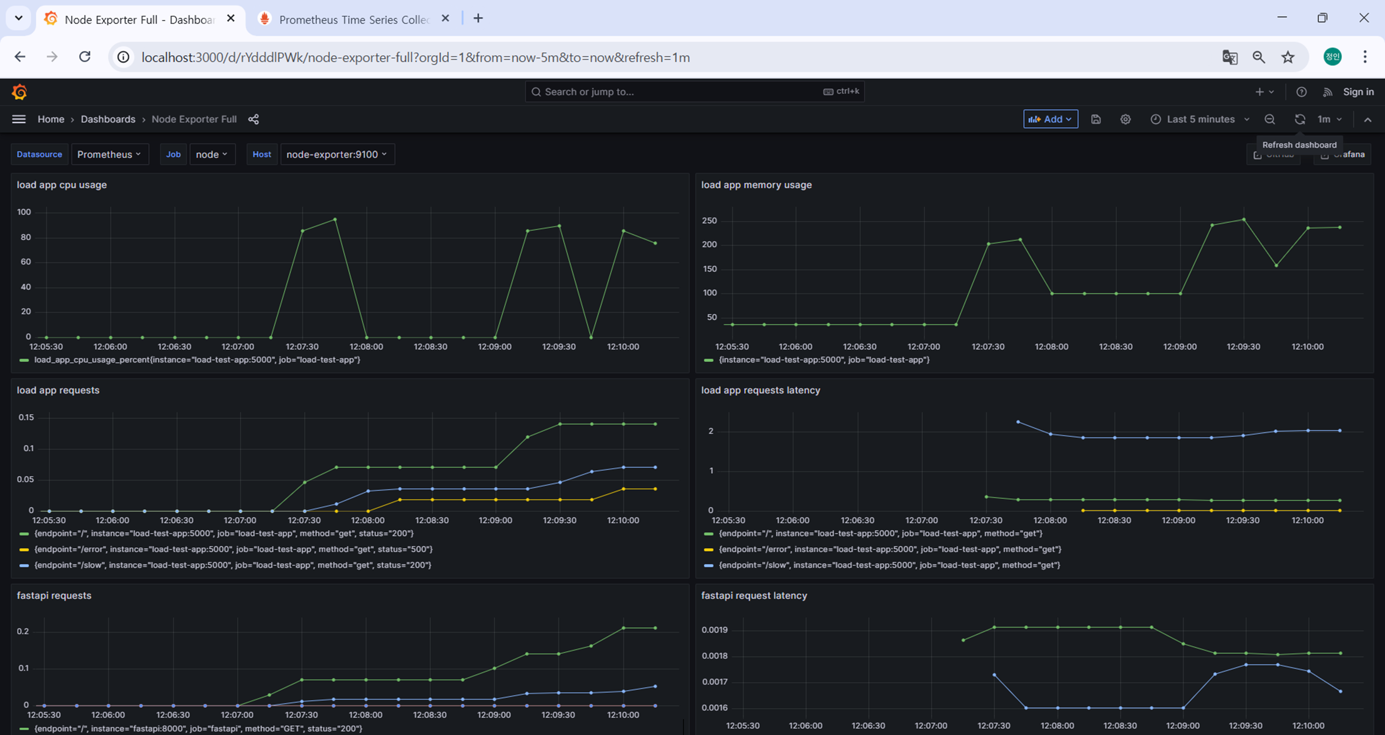The width and height of the screenshot is (1385, 735).
Task: Click the news RSS feed icon
Action: click(x=1327, y=92)
